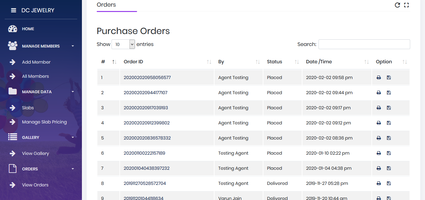
Task: Toggle fullscreen using the expand icon
Action: [406, 5]
